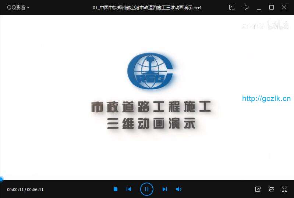Pin the player window on top

click(x=246, y=7)
